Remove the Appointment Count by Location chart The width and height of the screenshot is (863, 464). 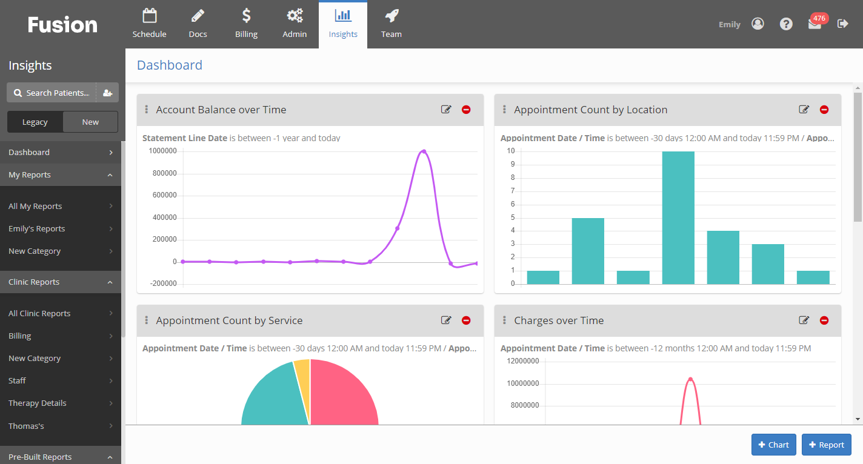(824, 110)
